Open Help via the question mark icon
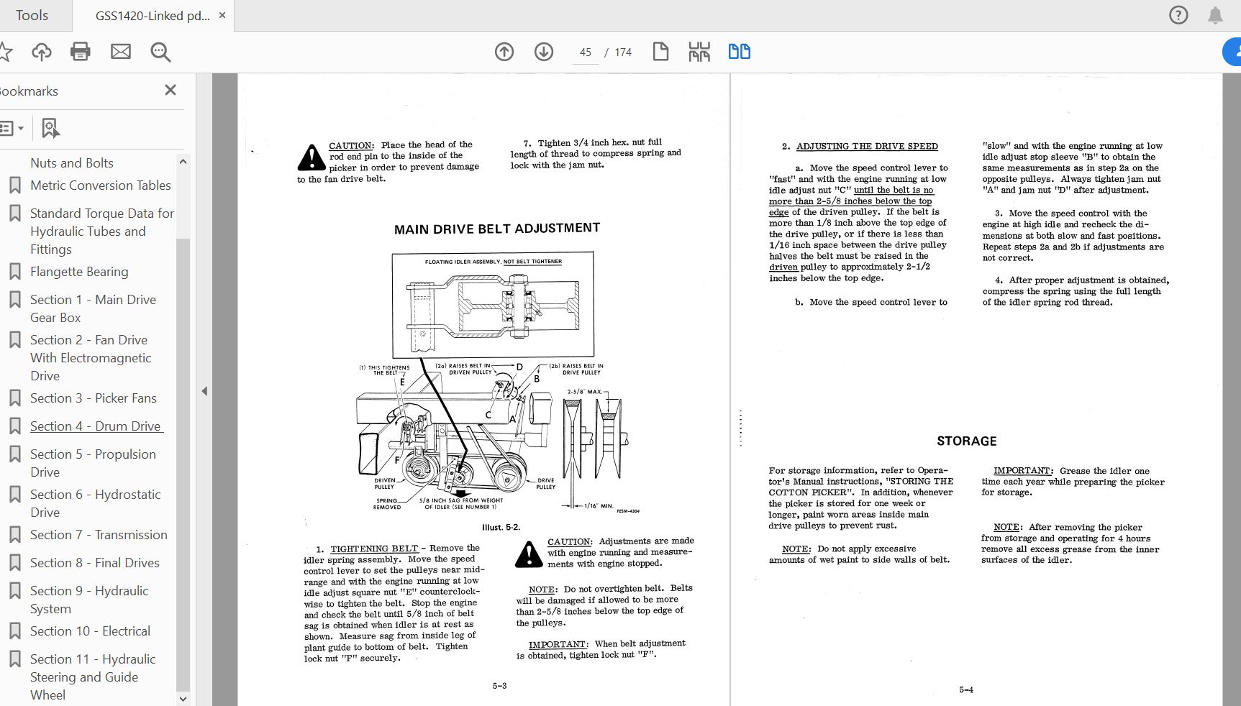 click(1178, 15)
